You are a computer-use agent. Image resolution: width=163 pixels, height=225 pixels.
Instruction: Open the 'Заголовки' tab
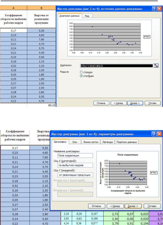pyautogui.click(x=60, y=142)
